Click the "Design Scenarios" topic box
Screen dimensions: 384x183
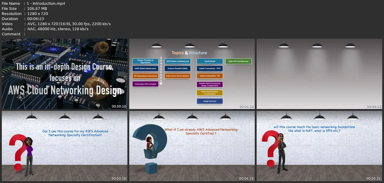pyautogui.click(x=210, y=101)
